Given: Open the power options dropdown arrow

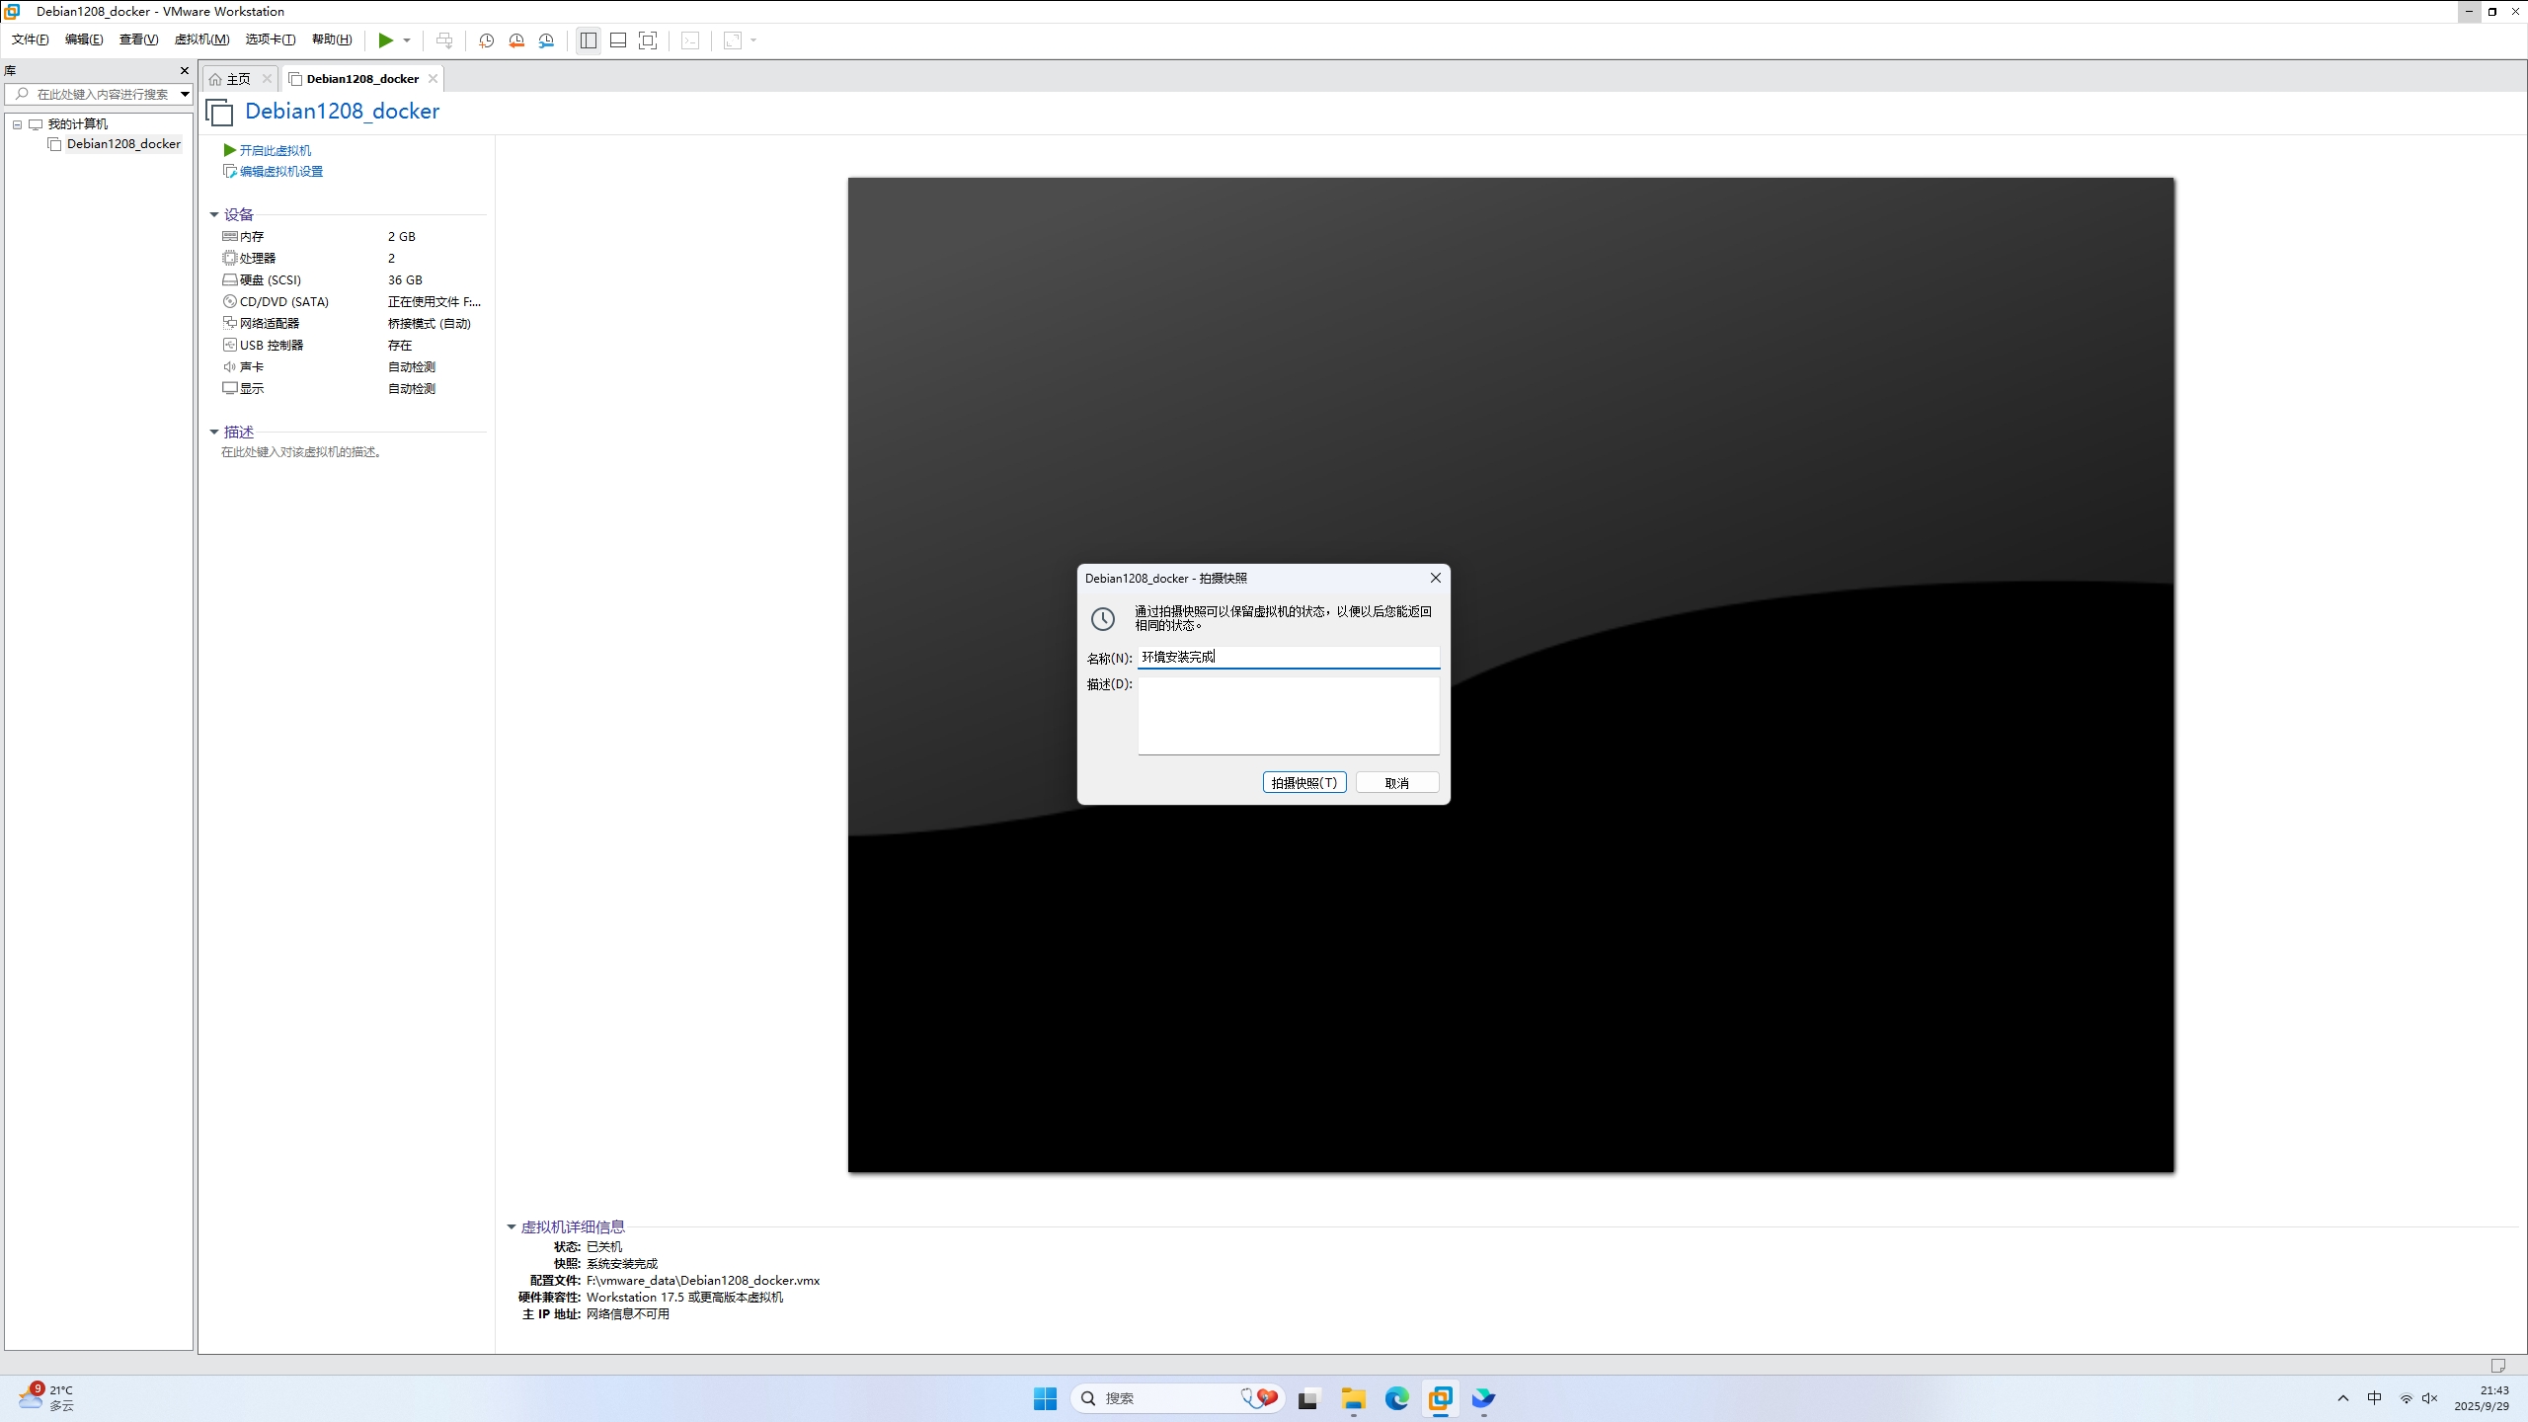Looking at the screenshot, I should (x=407, y=40).
